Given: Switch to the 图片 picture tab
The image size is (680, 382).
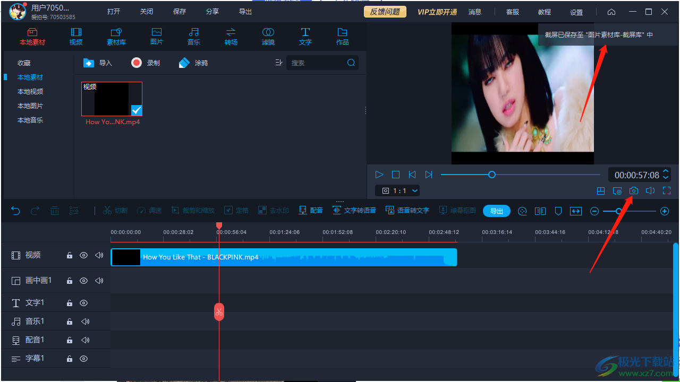Looking at the screenshot, I should tap(157, 37).
